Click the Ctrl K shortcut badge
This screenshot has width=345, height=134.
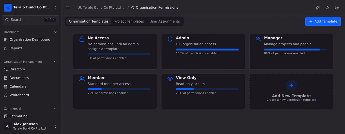pos(50,20)
